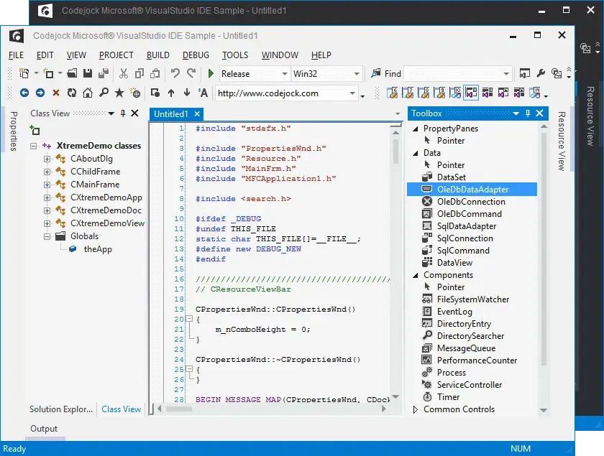This screenshot has height=456, width=604.
Task: Open the Output pane tab
Action: (44, 429)
